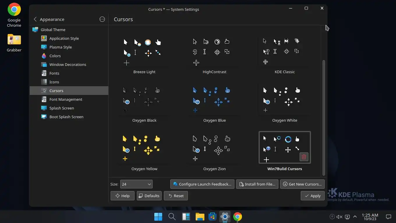
Task: Click the Global Theme sidebar icon
Action: pyautogui.click(x=35, y=30)
